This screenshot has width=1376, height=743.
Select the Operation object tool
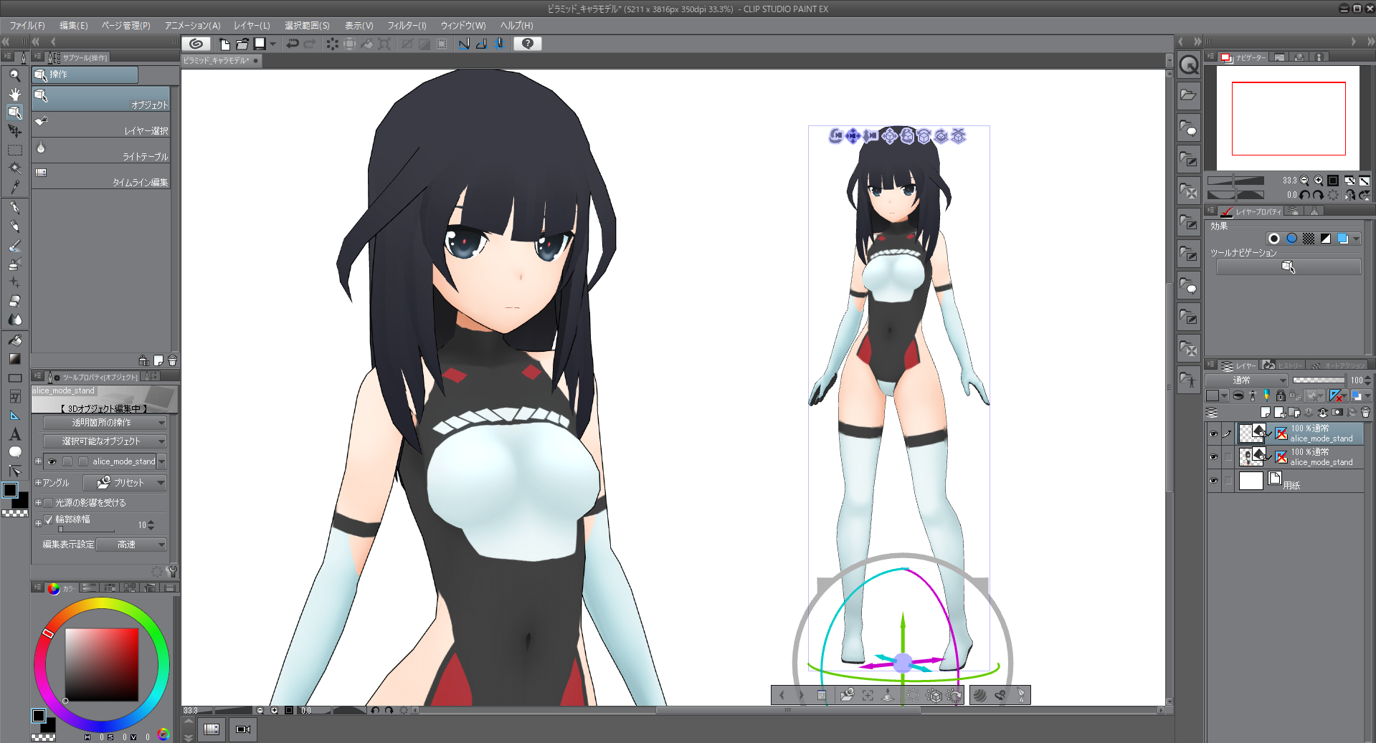(x=14, y=112)
